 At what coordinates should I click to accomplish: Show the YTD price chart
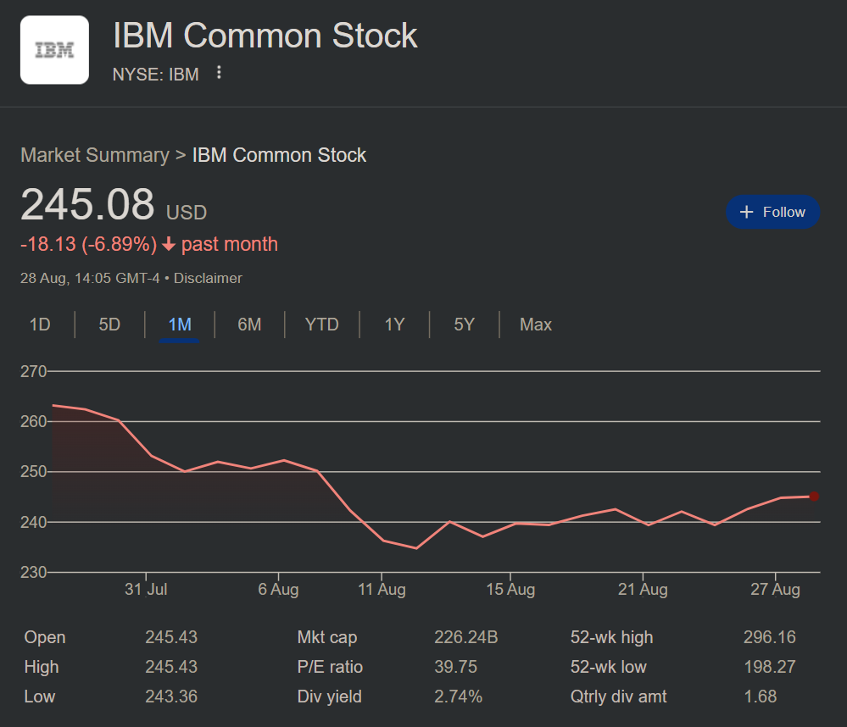coord(321,325)
